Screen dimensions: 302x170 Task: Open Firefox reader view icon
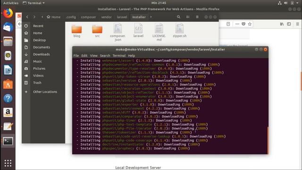click(x=228, y=24)
